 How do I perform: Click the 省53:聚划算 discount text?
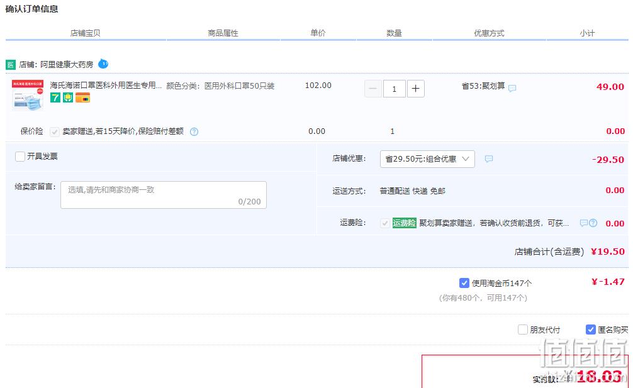pos(483,86)
